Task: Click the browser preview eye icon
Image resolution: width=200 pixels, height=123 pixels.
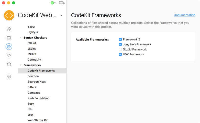Action: 62,3
